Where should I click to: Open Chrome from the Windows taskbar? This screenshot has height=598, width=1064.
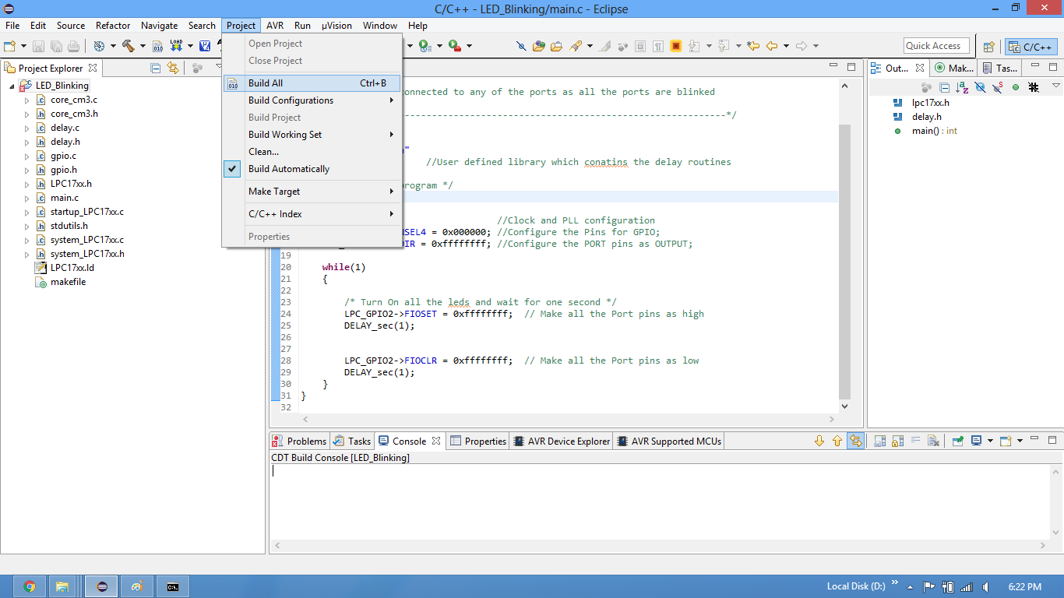pos(30,586)
